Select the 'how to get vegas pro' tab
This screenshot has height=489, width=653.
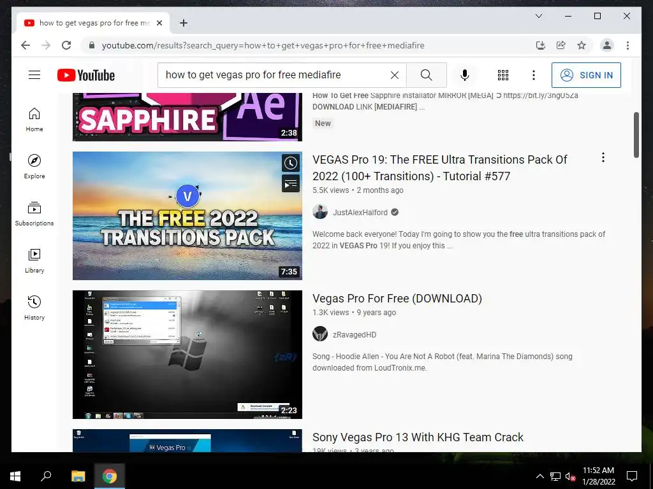tap(93, 23)
